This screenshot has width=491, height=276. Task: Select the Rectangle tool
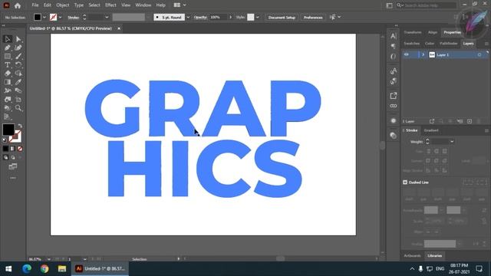click(x=8, y=56)
